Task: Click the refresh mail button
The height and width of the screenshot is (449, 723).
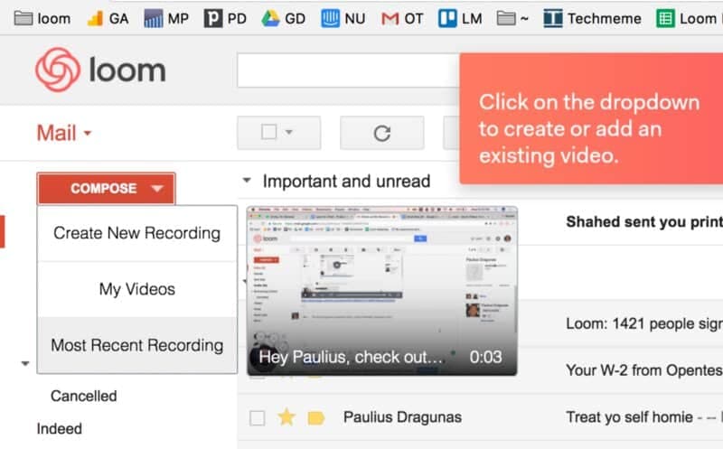Action: pyautogui.click(x=381, y=133)
